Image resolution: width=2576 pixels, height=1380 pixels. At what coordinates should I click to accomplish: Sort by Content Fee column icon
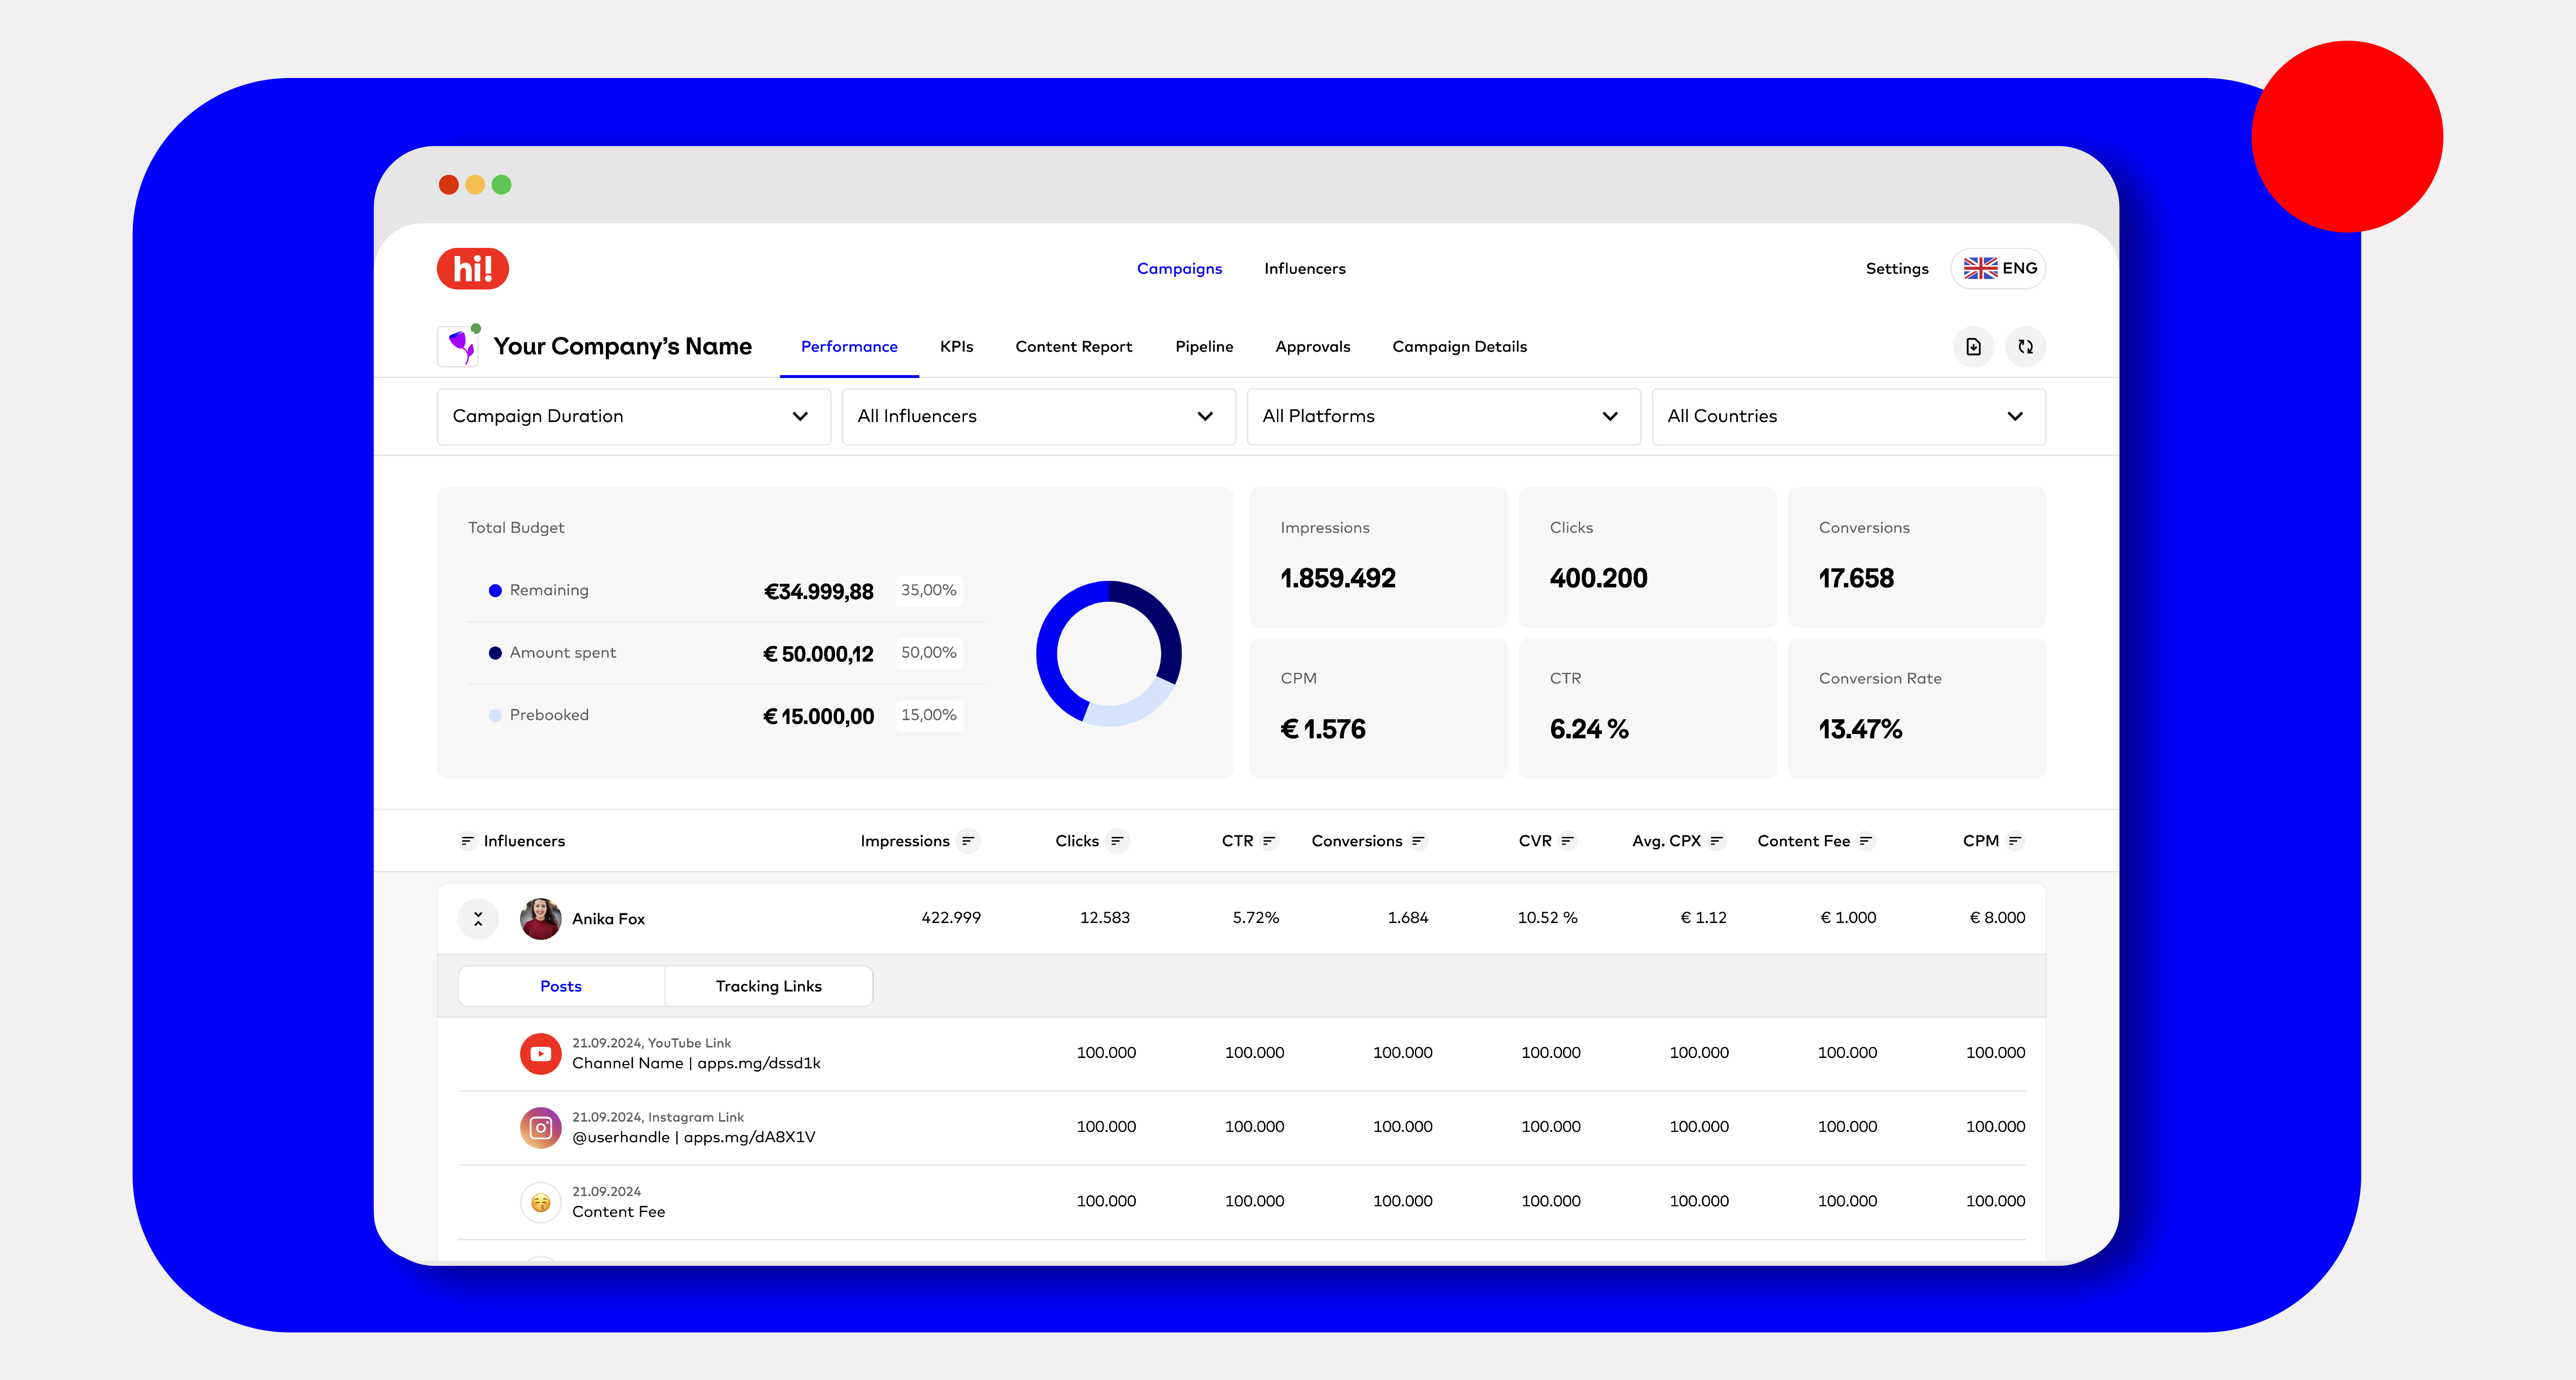point(1865,841)
